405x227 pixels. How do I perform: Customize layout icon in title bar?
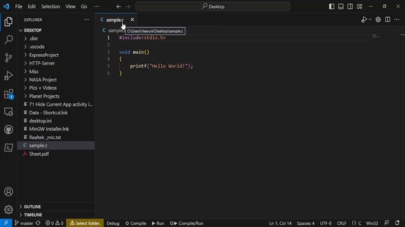pos(359,6)
